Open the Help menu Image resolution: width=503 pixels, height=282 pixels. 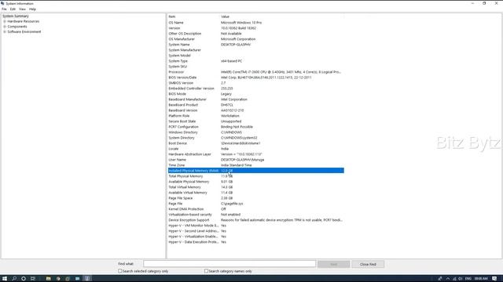tap(32, 9)
